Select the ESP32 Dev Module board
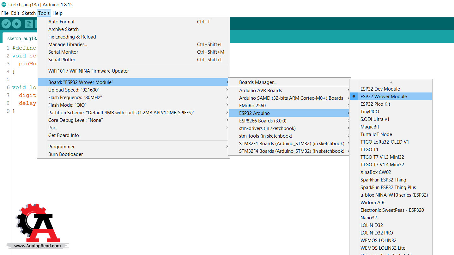The image size is (454, 255). pos(391,89)
